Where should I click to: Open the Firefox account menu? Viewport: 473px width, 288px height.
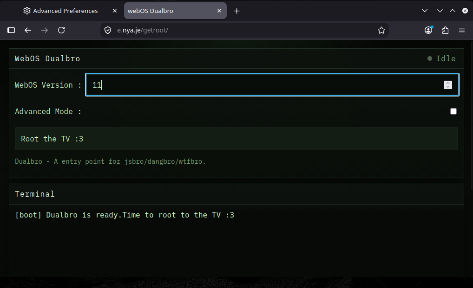tap(428, 30)
